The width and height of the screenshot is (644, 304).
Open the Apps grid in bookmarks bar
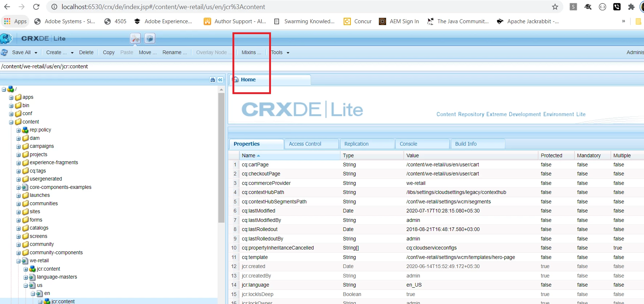[15, 21]
